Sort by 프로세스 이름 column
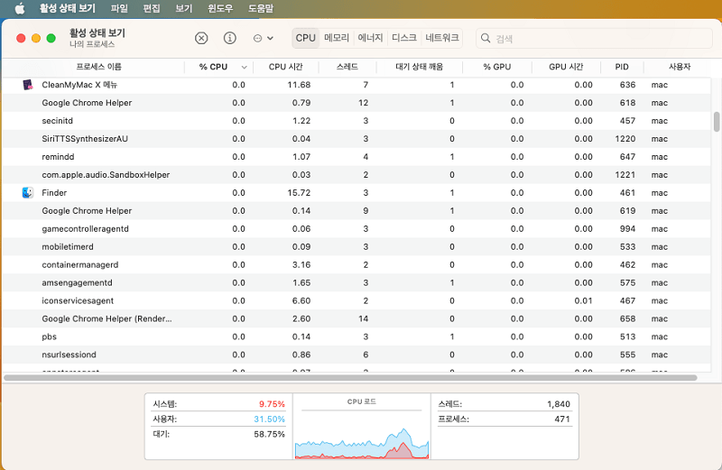This screenshot has height=470, width=722. (99, 67)
